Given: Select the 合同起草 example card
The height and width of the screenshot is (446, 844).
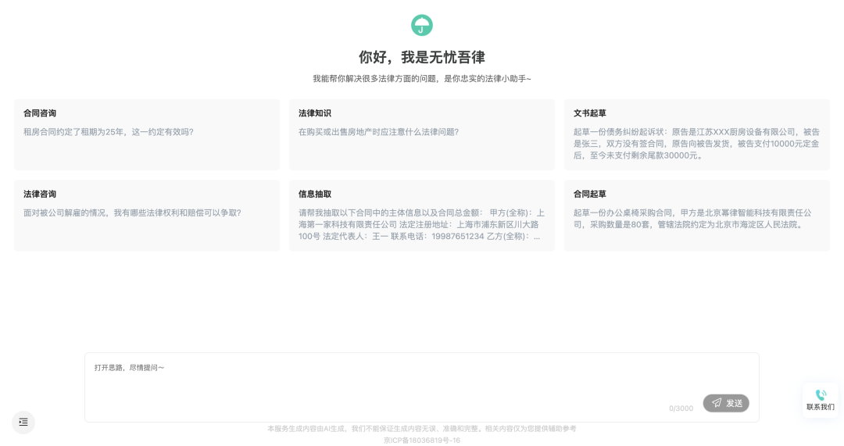Looking at the screenshot, I should coord(696,216).
